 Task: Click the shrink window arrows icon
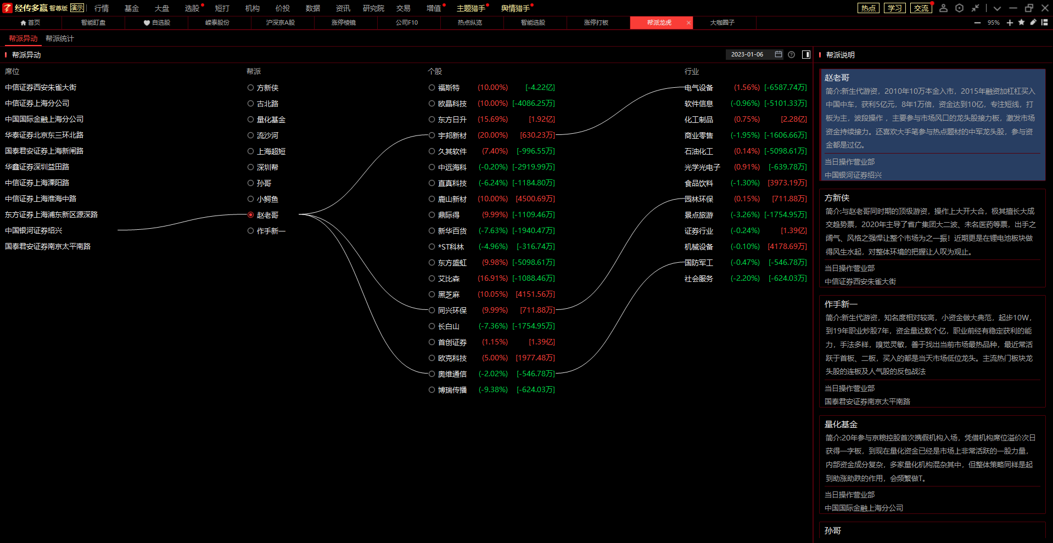tap(975, 8)
